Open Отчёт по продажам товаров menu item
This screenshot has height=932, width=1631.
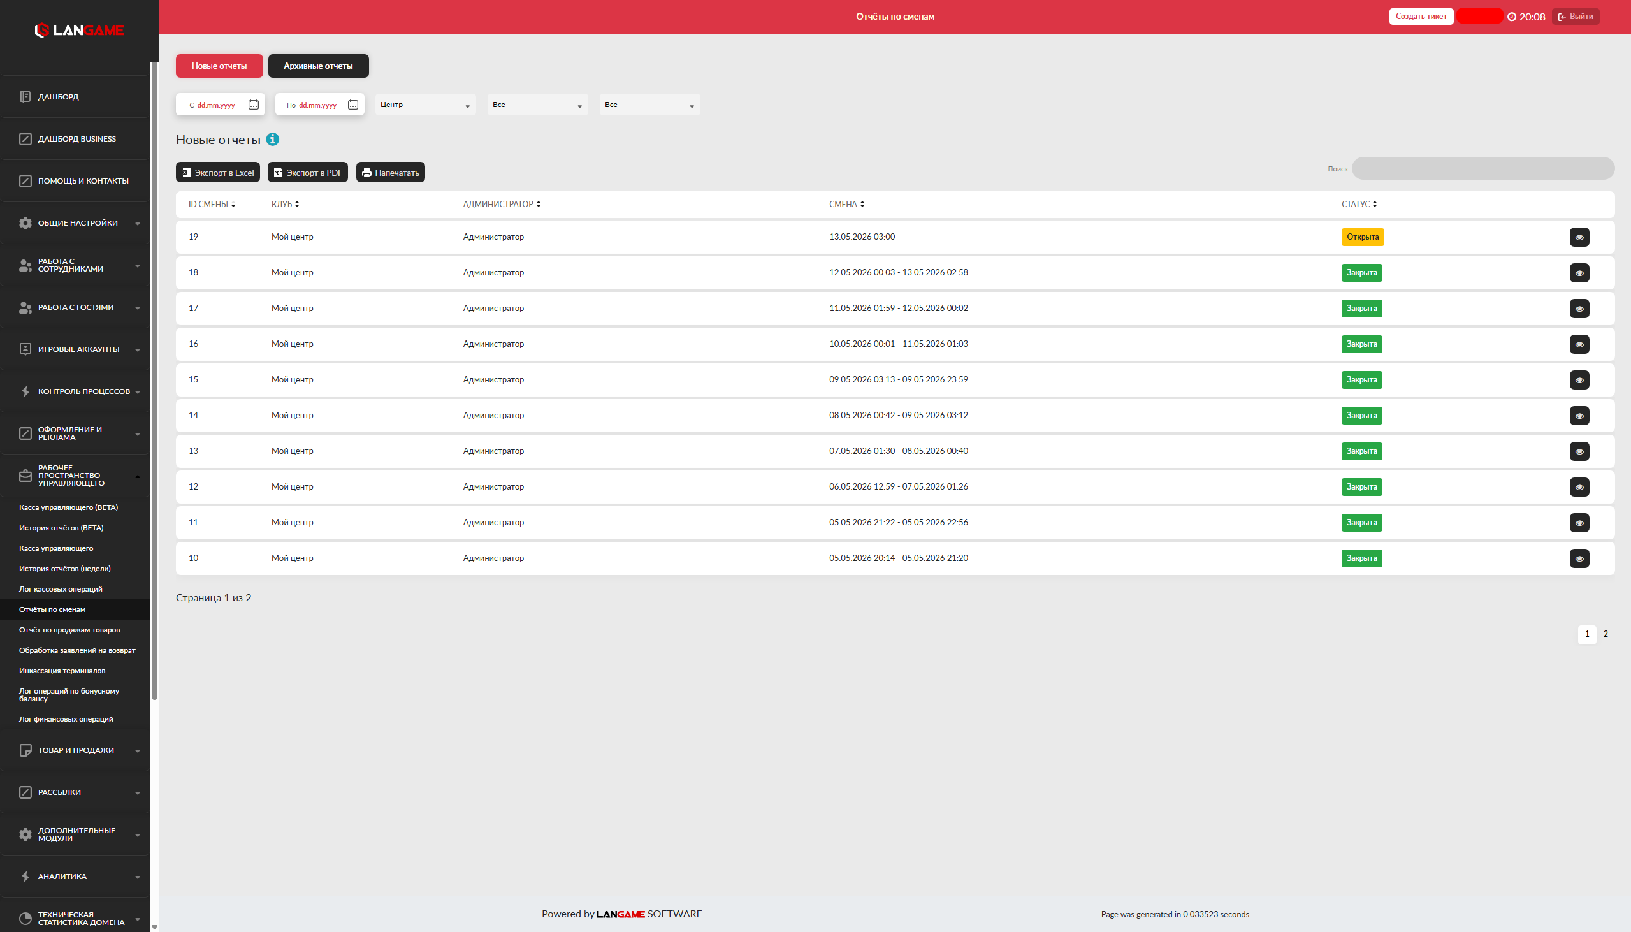click(69, 630)
